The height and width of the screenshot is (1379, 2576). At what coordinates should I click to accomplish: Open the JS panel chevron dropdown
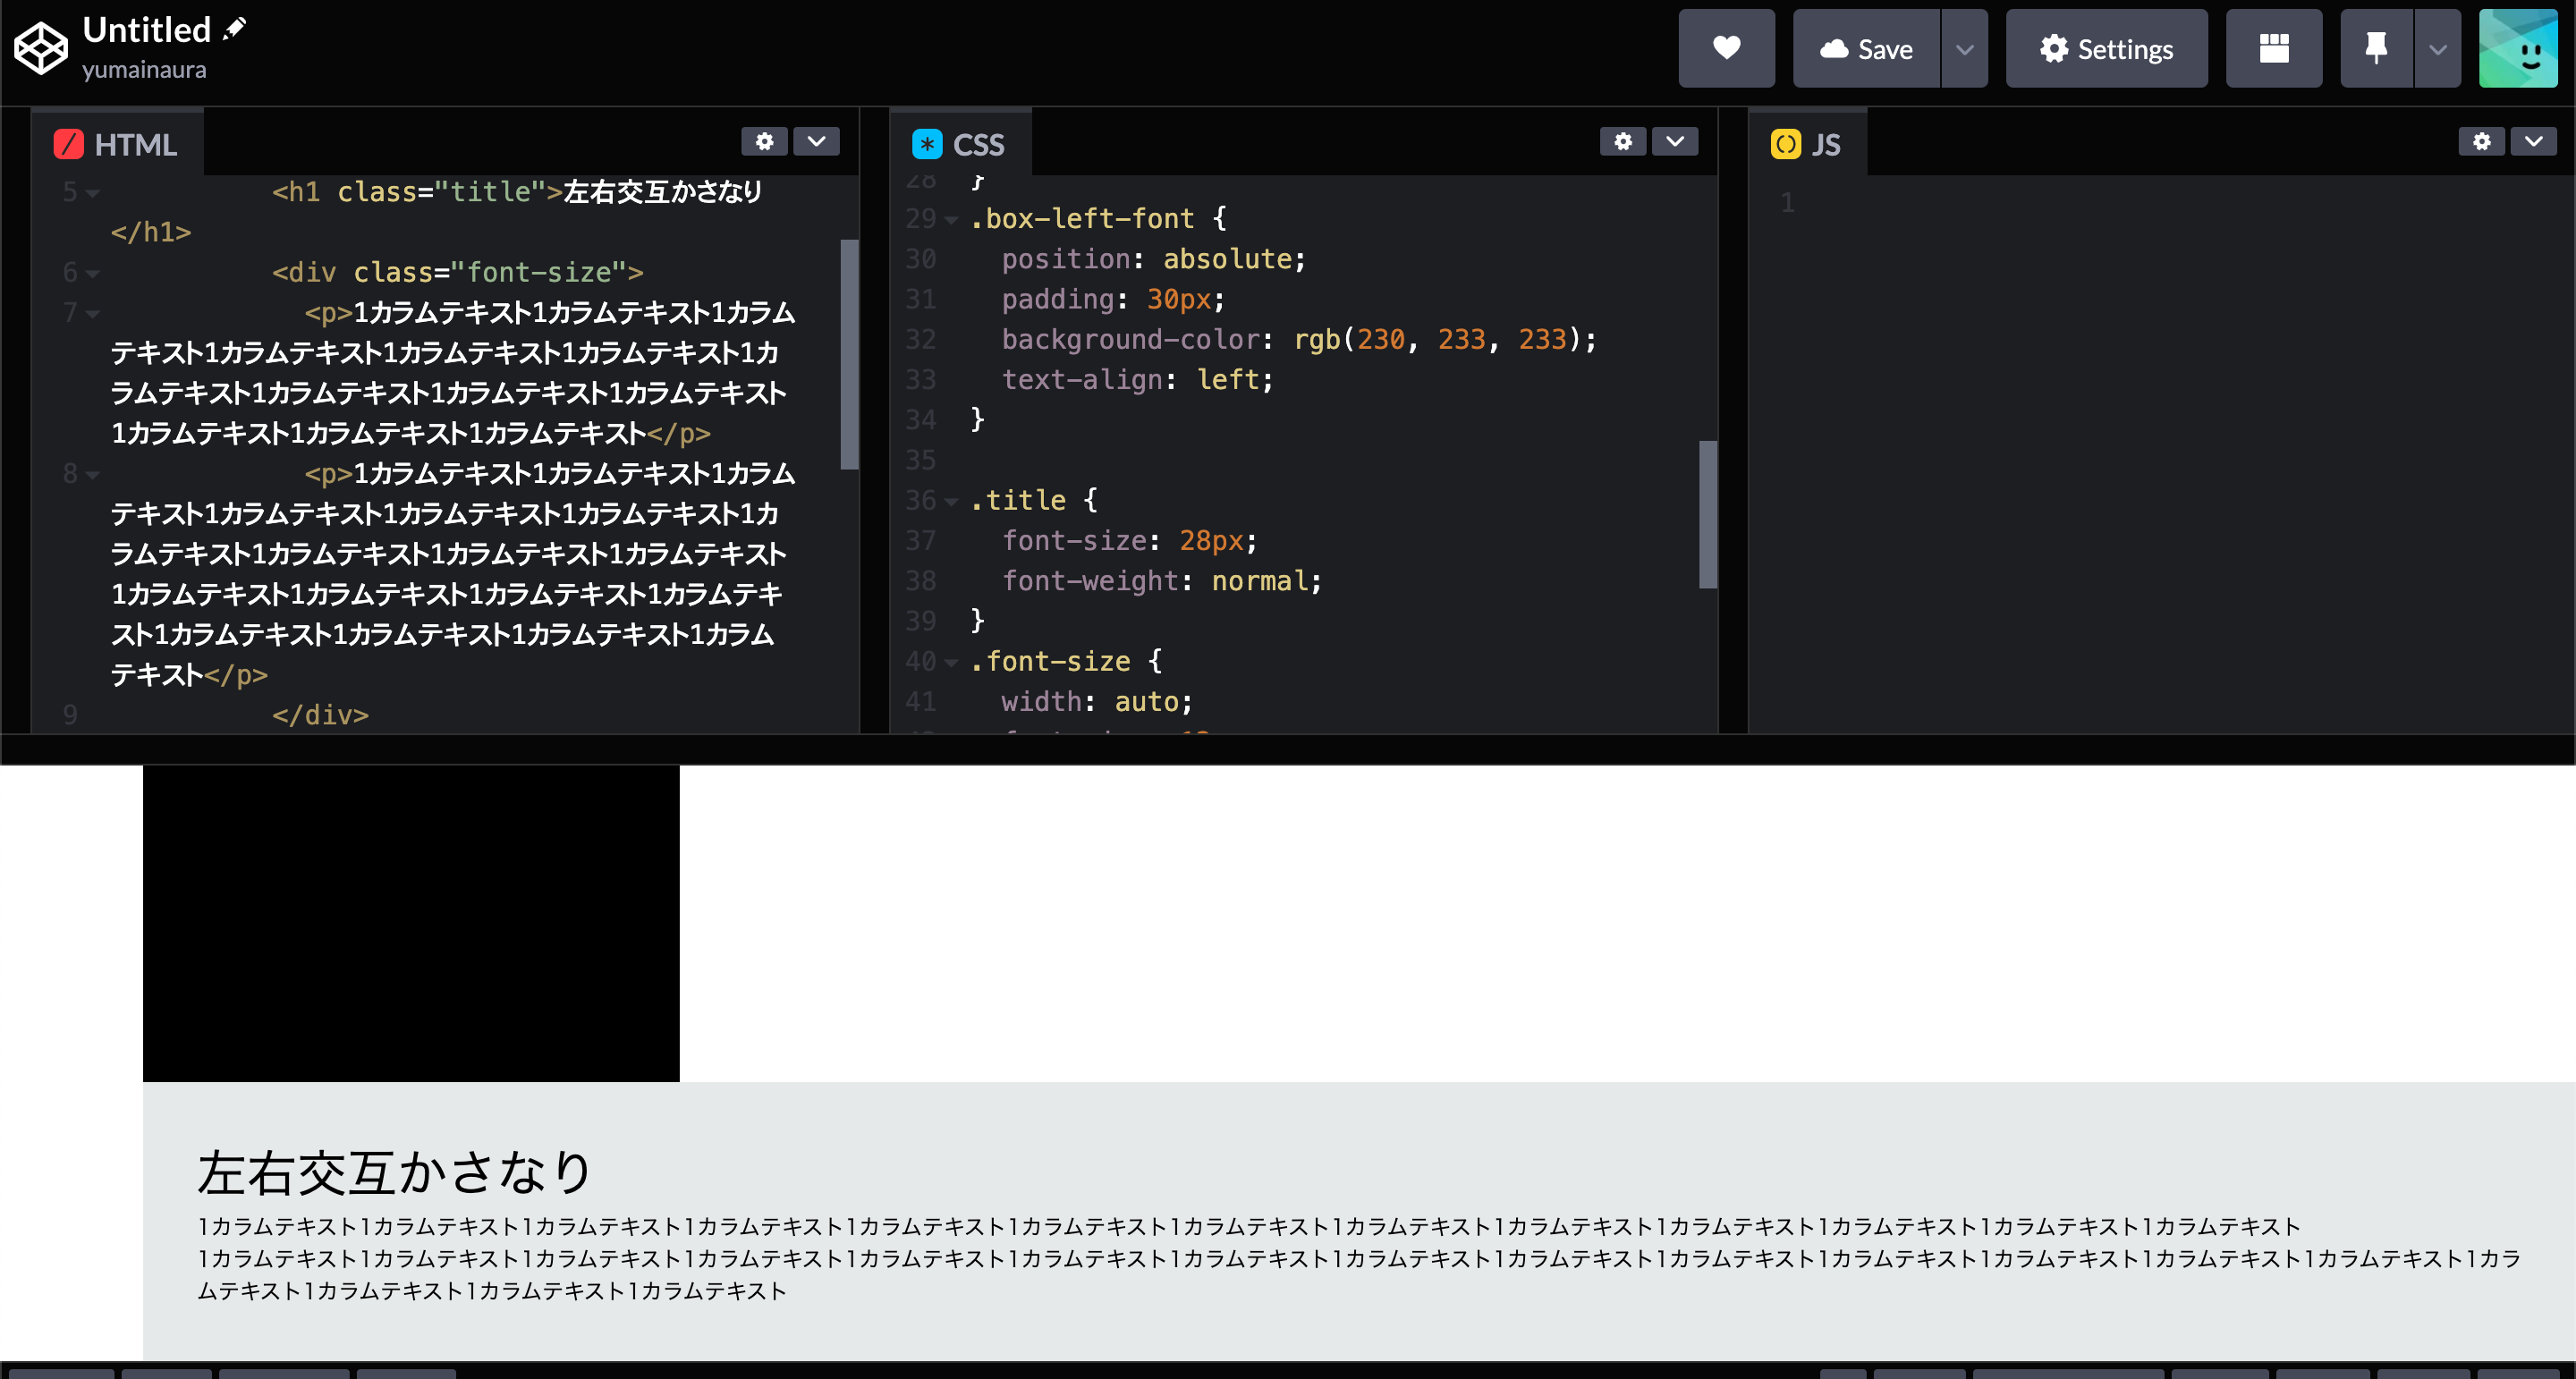tap(2533, 142)
